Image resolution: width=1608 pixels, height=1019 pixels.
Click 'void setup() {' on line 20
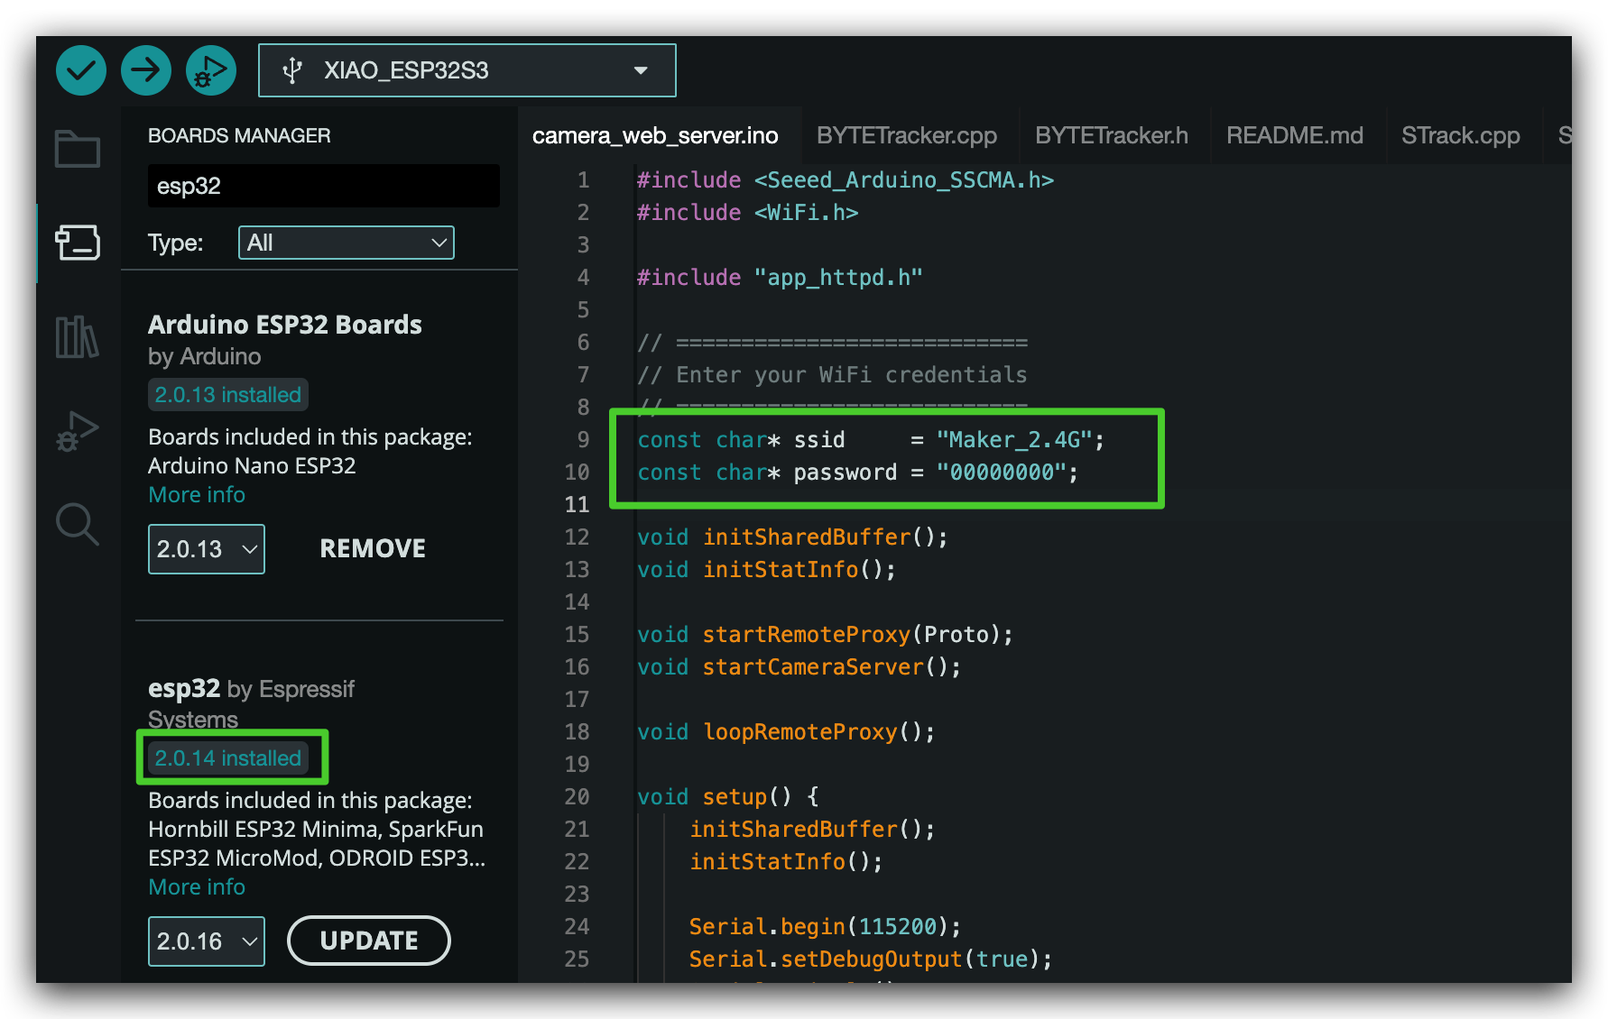(x=728, y=797)
